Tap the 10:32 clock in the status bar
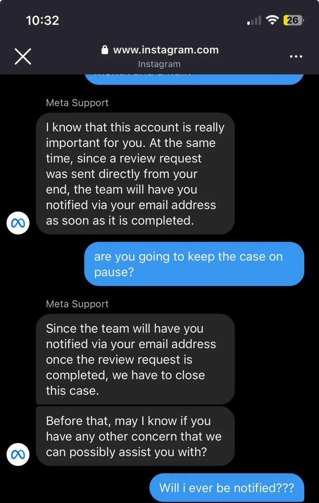Viewport: 319px width, 503px height. [x=43, y=20]
